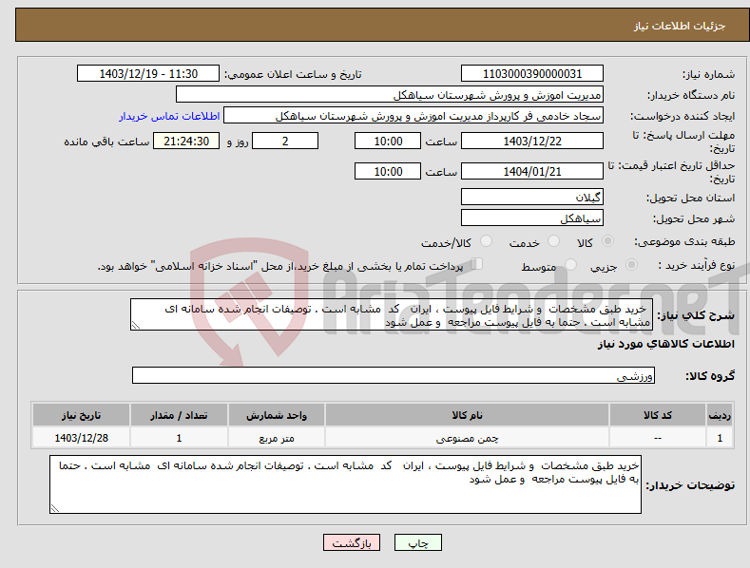This screenshot has width=750, height=568.
Task: Click the dash value in کد کالا cell
Action: pyautogui.click(x=658, y=438)
